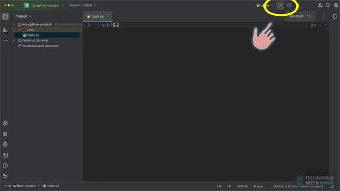Go to next highlighted problem arrow

point(326,25)
